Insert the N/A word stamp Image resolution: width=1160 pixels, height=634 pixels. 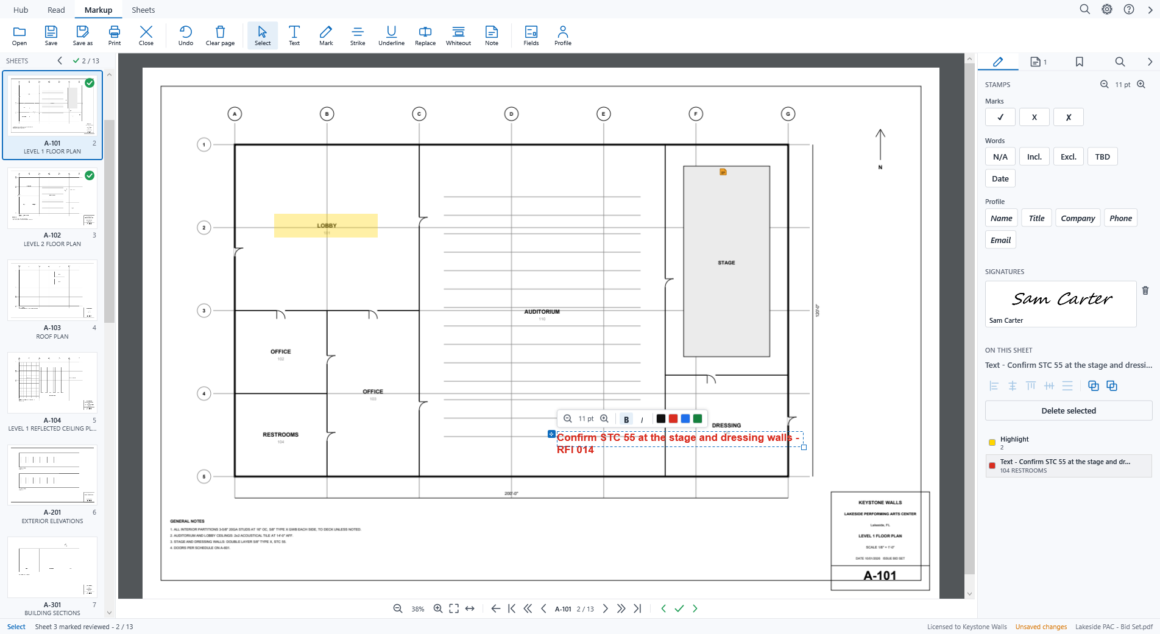pyautogui.click(x=1000, y=157)
